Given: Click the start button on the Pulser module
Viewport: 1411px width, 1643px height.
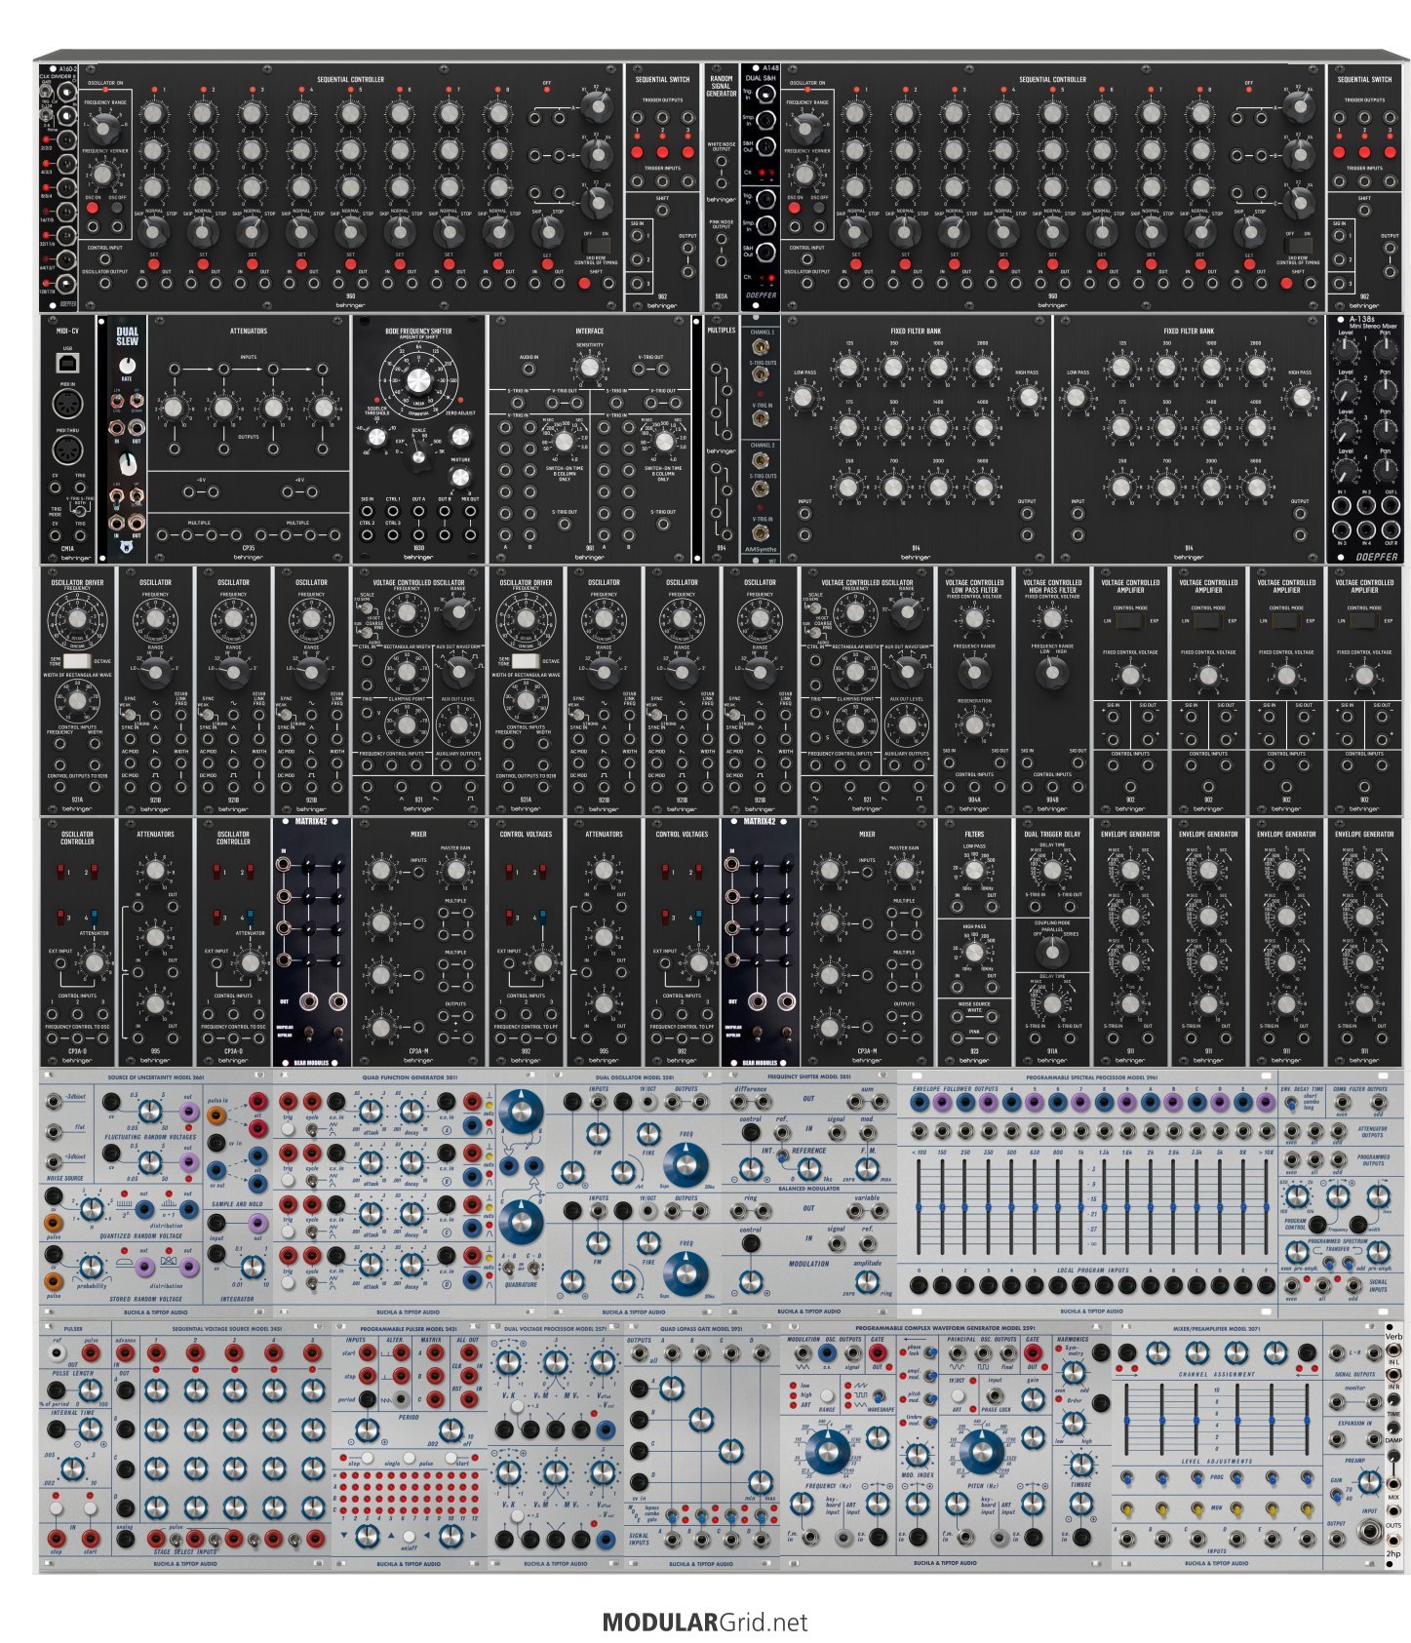Looking at the screenshot, I should tap(90, 1507).
